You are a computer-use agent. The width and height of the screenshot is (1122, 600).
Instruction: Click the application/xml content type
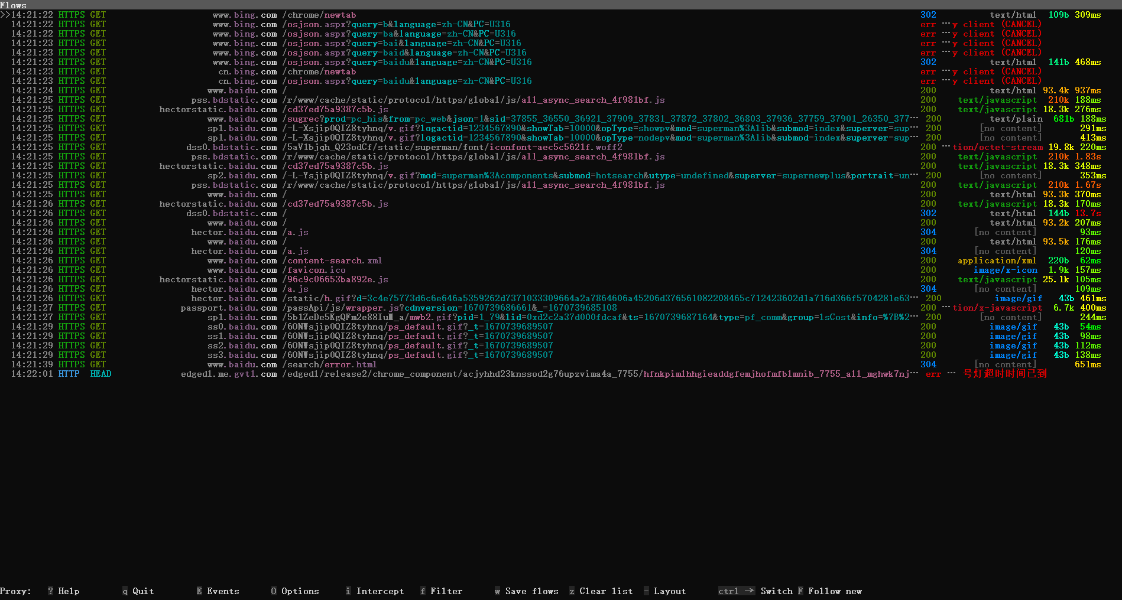(x=997, y=260)
